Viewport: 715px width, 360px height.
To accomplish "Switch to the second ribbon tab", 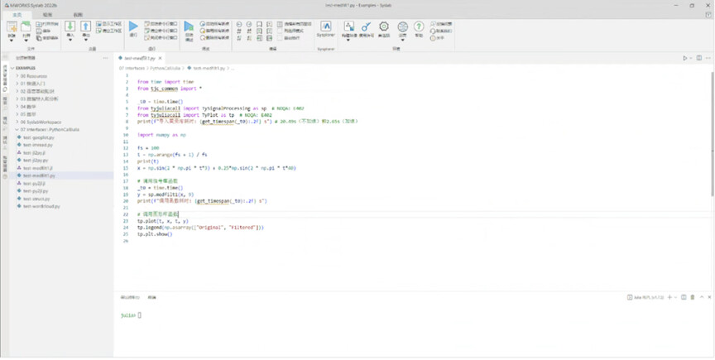I will (x=47, y=15).
